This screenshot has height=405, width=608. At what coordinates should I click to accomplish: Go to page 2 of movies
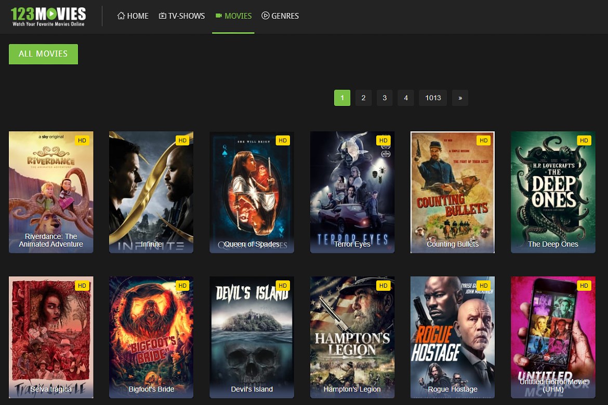click(x=363, y=98)
